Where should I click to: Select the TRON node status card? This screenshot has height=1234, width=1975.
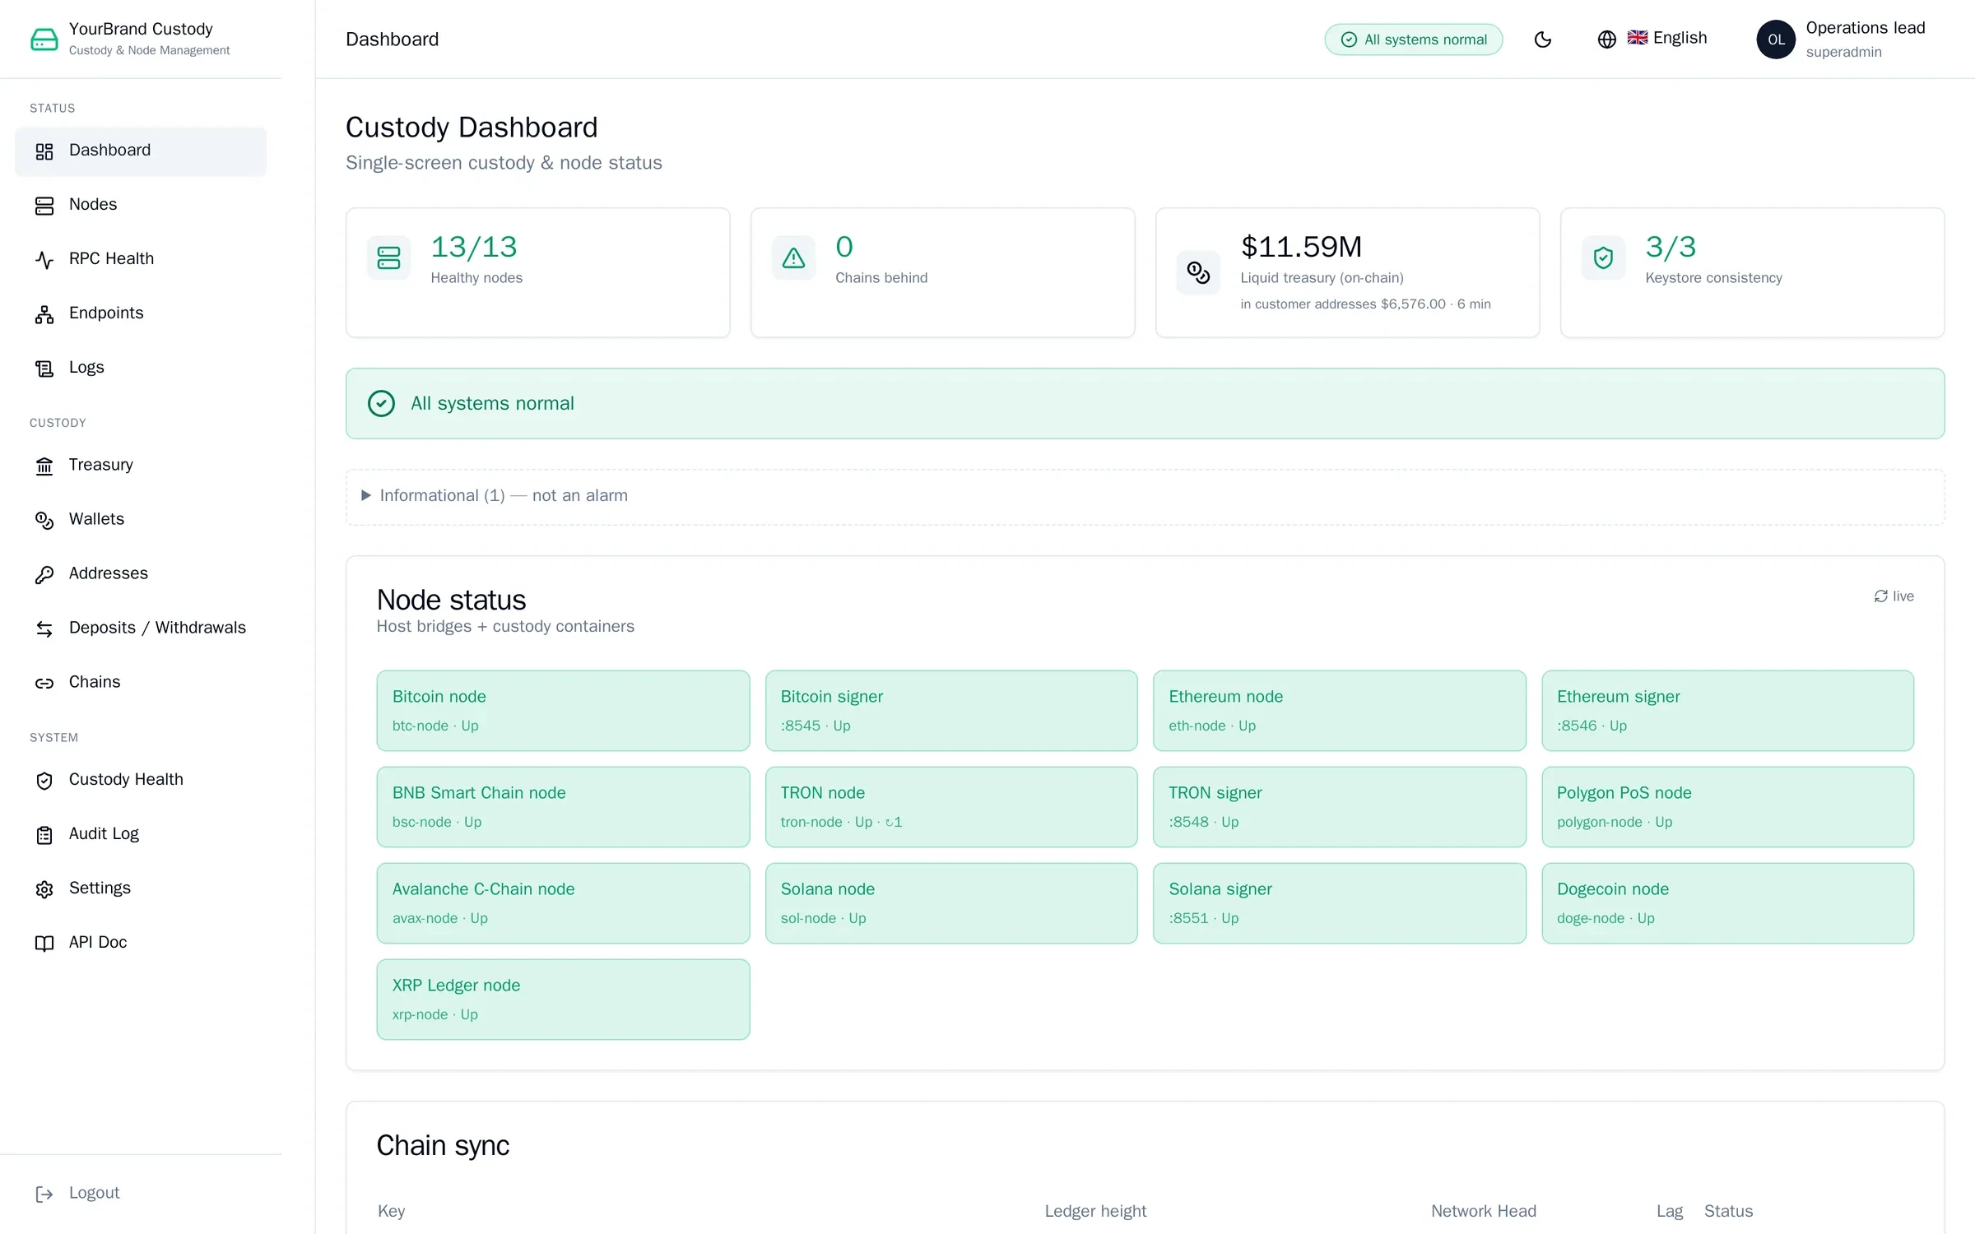point(951,807)
